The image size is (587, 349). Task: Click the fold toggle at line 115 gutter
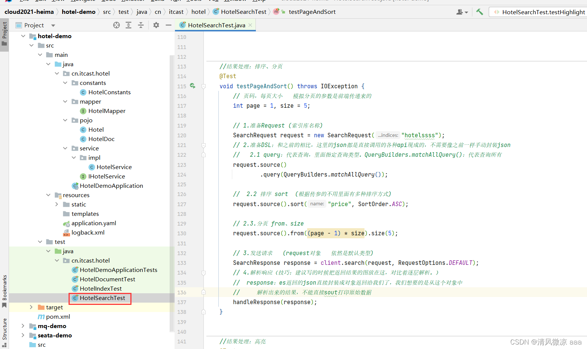click(x=203, y=86)
